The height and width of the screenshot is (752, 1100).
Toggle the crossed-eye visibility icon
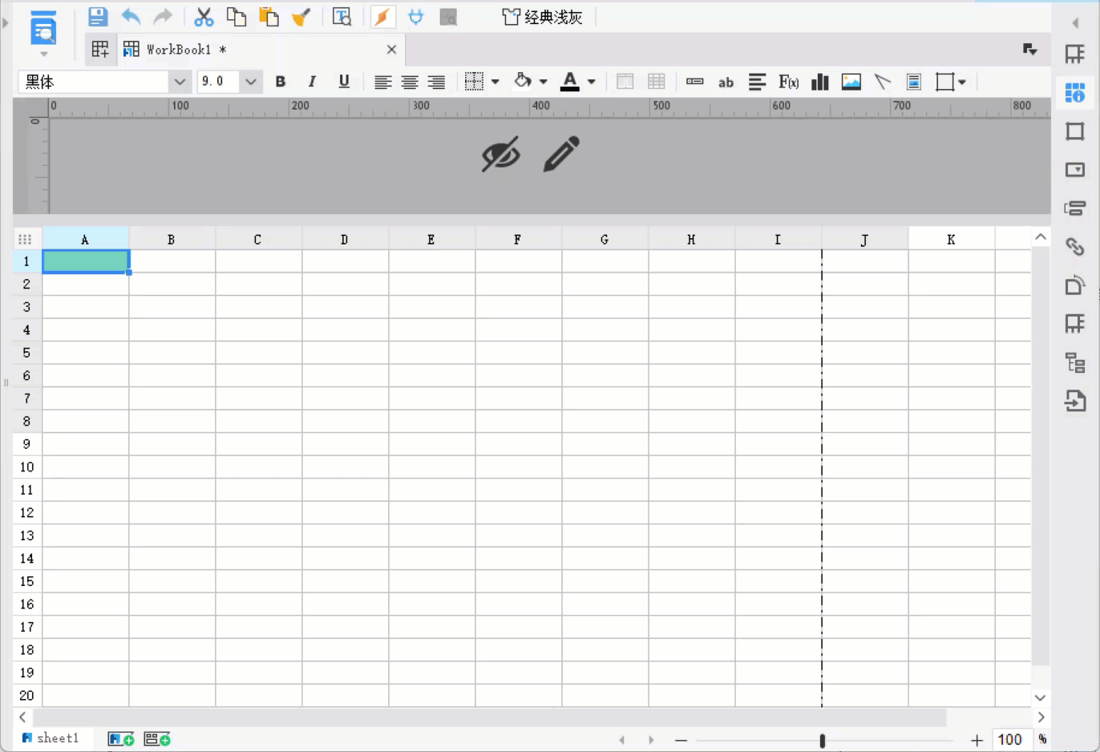point(501,154)
